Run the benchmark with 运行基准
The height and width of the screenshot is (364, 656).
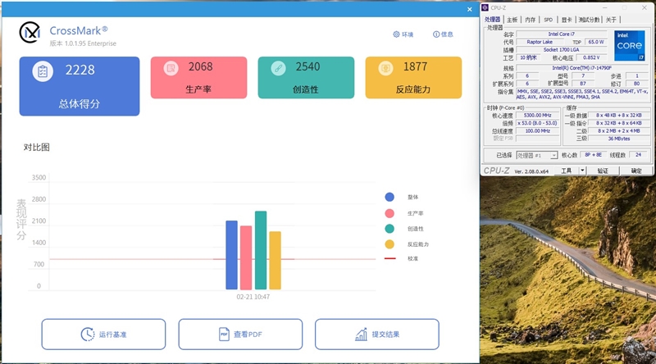point(103,334)
